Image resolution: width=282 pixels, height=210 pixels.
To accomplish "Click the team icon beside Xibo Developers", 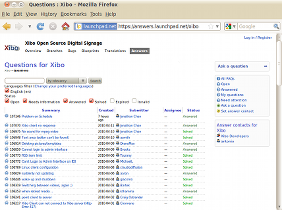I will (218, 136).
